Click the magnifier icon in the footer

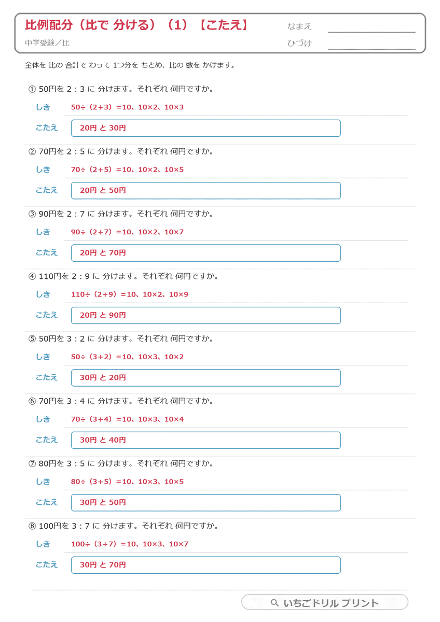click(275, 603)
